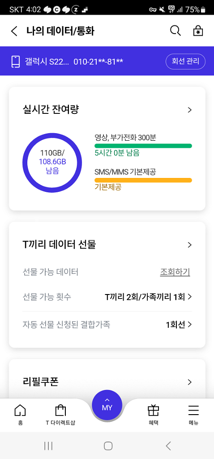Tap the round MY button
This screenshot has height=459, width=214.
(107, 406)
